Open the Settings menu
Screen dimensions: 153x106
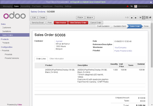pos(68,6)
